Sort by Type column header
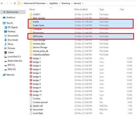The width and height of the screenshot is (136, 115). pos(102,10)
